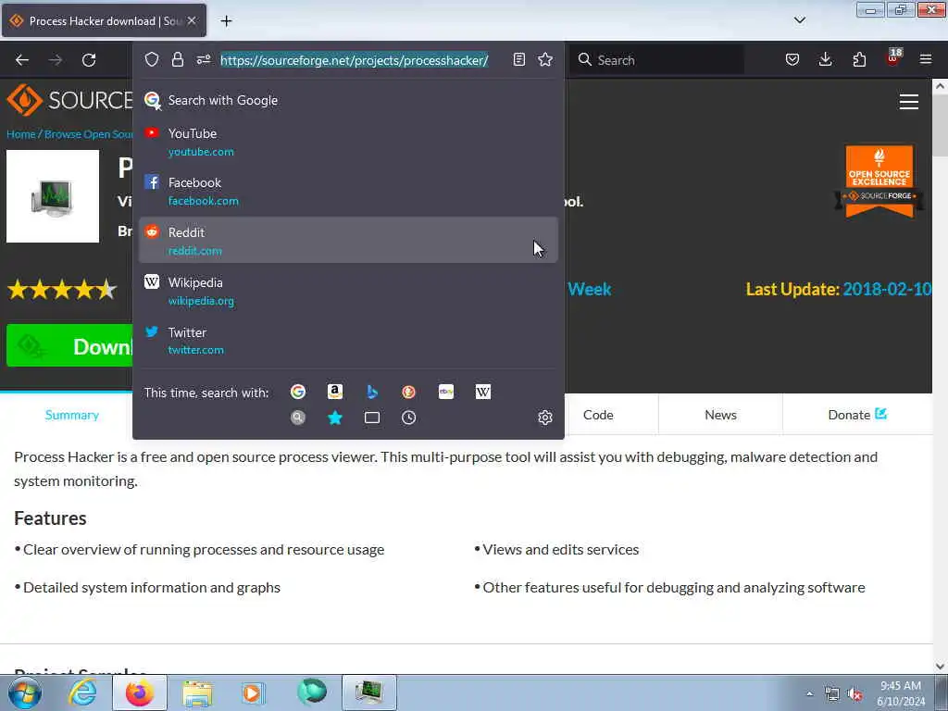The image size is (948, 711).
Task: Go back using the back arrow
Action: 22,60
